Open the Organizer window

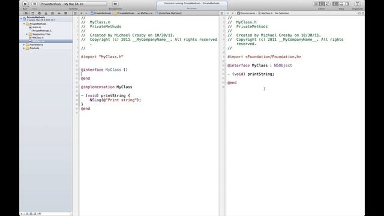tap(358, 4)
